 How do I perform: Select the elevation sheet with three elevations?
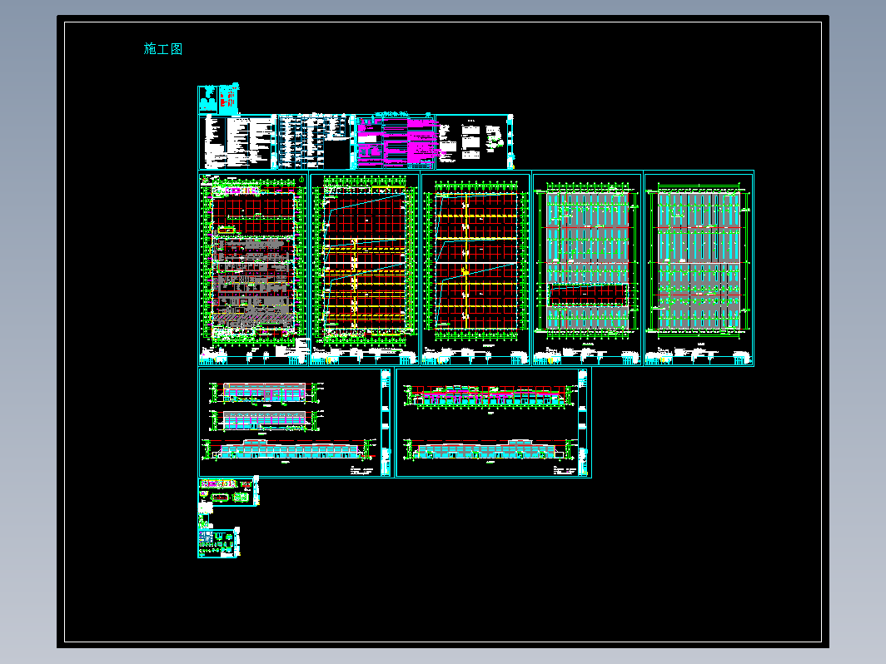tap(295, 423)
